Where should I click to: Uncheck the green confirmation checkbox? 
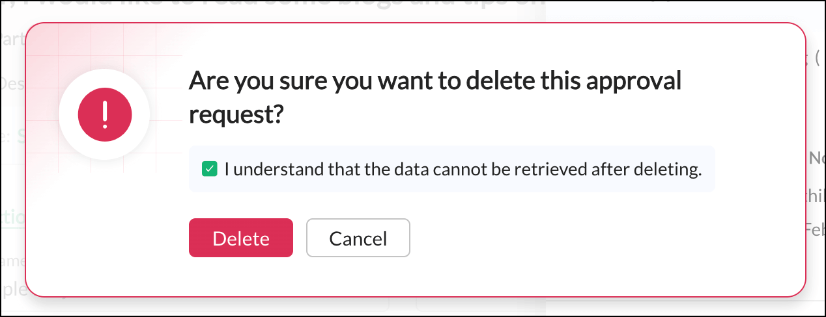point(209,170)
